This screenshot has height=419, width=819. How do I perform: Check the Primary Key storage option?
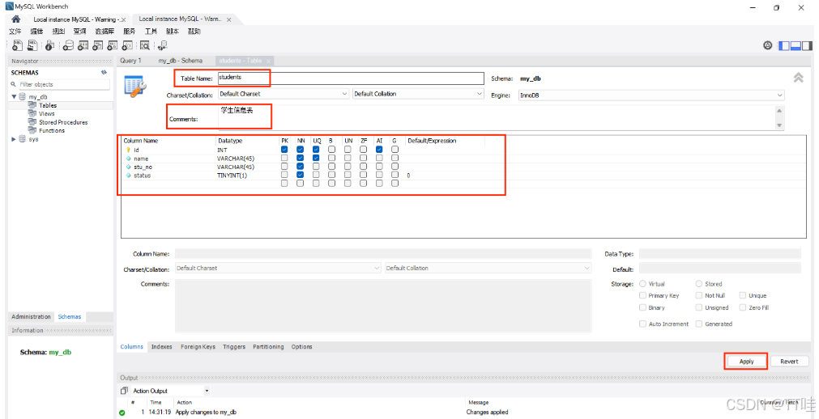[x=643, y=295]
